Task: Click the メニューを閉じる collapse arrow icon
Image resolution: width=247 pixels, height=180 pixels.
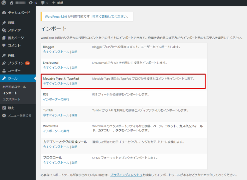Action: click(x=4, y=116)
